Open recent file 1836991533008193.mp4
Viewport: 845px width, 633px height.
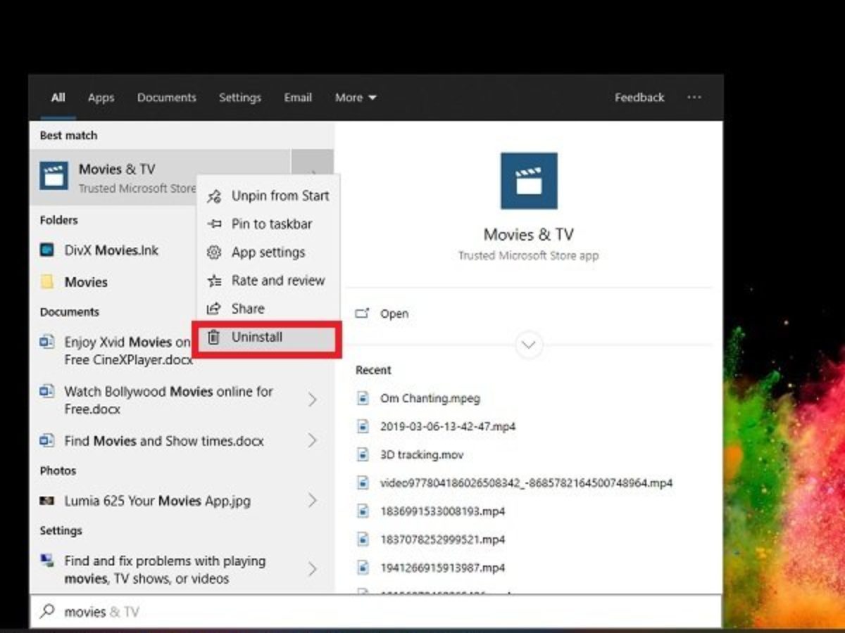point(442,511)
